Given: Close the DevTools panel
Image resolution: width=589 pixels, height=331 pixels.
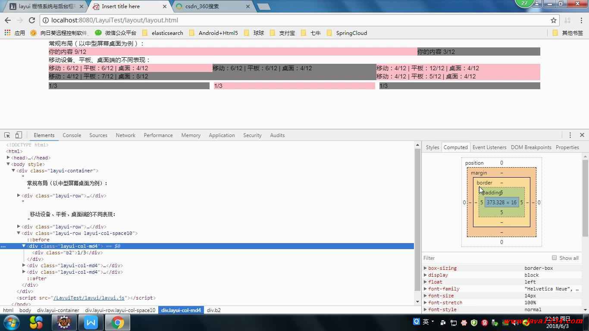Looking at the screenshot, I should [582, 135].
